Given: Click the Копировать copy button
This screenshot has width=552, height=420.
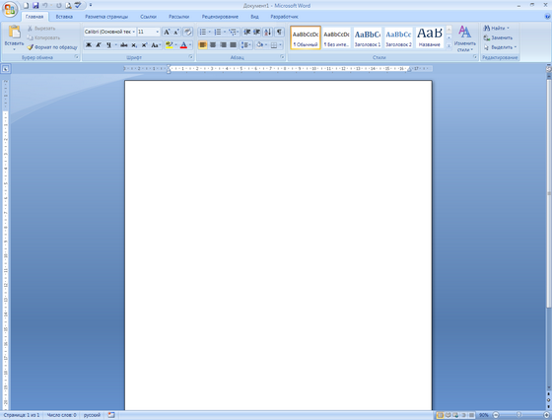Looking at the screenshot, I should (x=43, y=37).
